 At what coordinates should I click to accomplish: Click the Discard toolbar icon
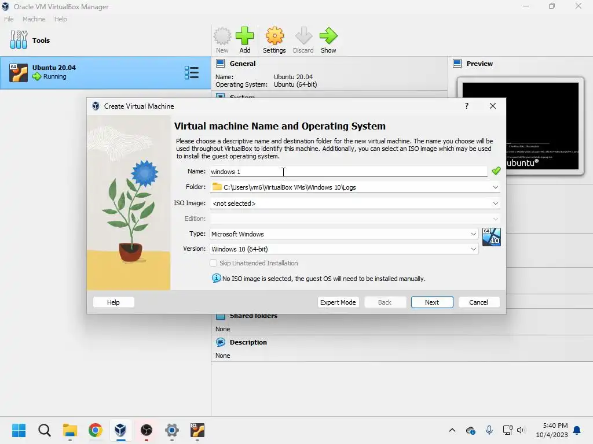pyautogui.click(x=303, y=36)
